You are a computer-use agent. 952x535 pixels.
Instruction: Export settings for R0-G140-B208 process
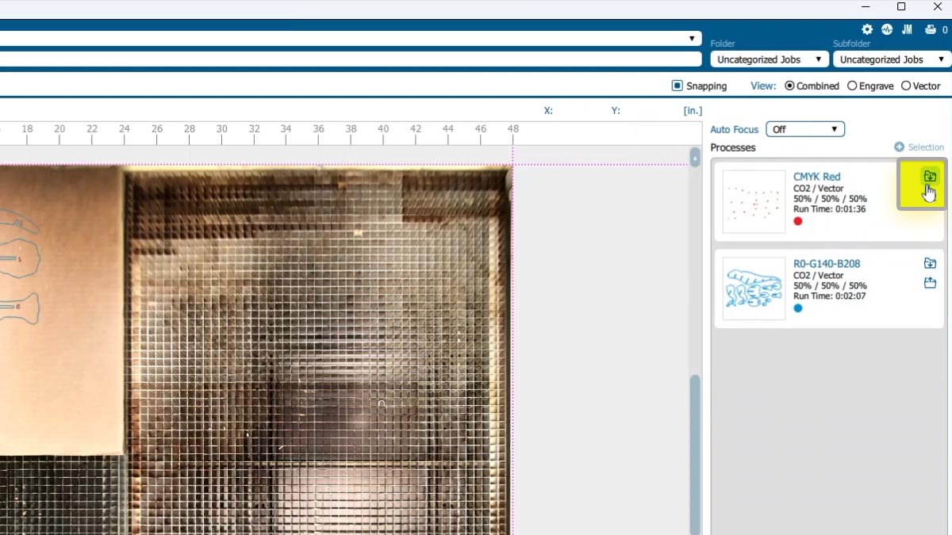click(930, 283)
